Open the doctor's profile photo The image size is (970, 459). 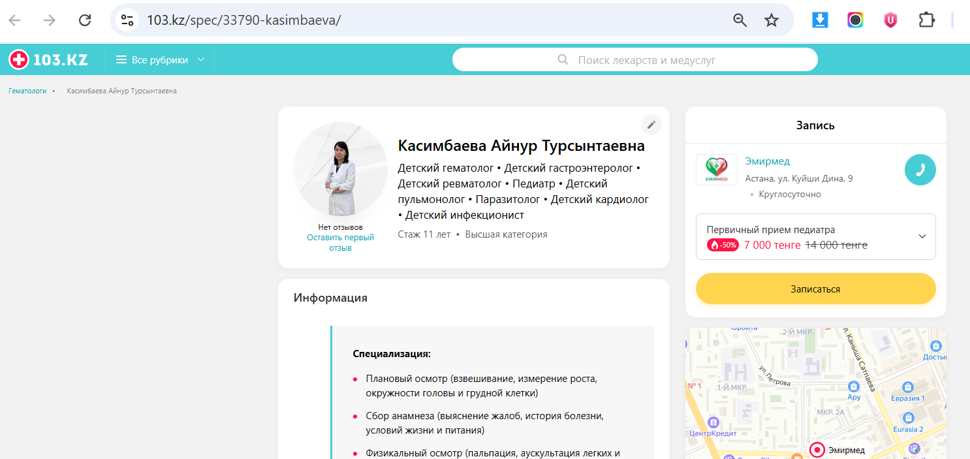coord(340,169)
